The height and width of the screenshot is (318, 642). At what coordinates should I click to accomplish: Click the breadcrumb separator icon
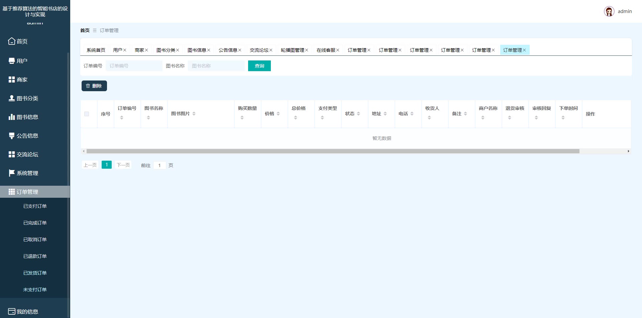[95, 30]
